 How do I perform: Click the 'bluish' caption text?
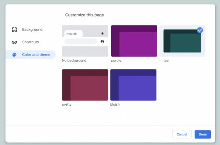tap(115, 104)
